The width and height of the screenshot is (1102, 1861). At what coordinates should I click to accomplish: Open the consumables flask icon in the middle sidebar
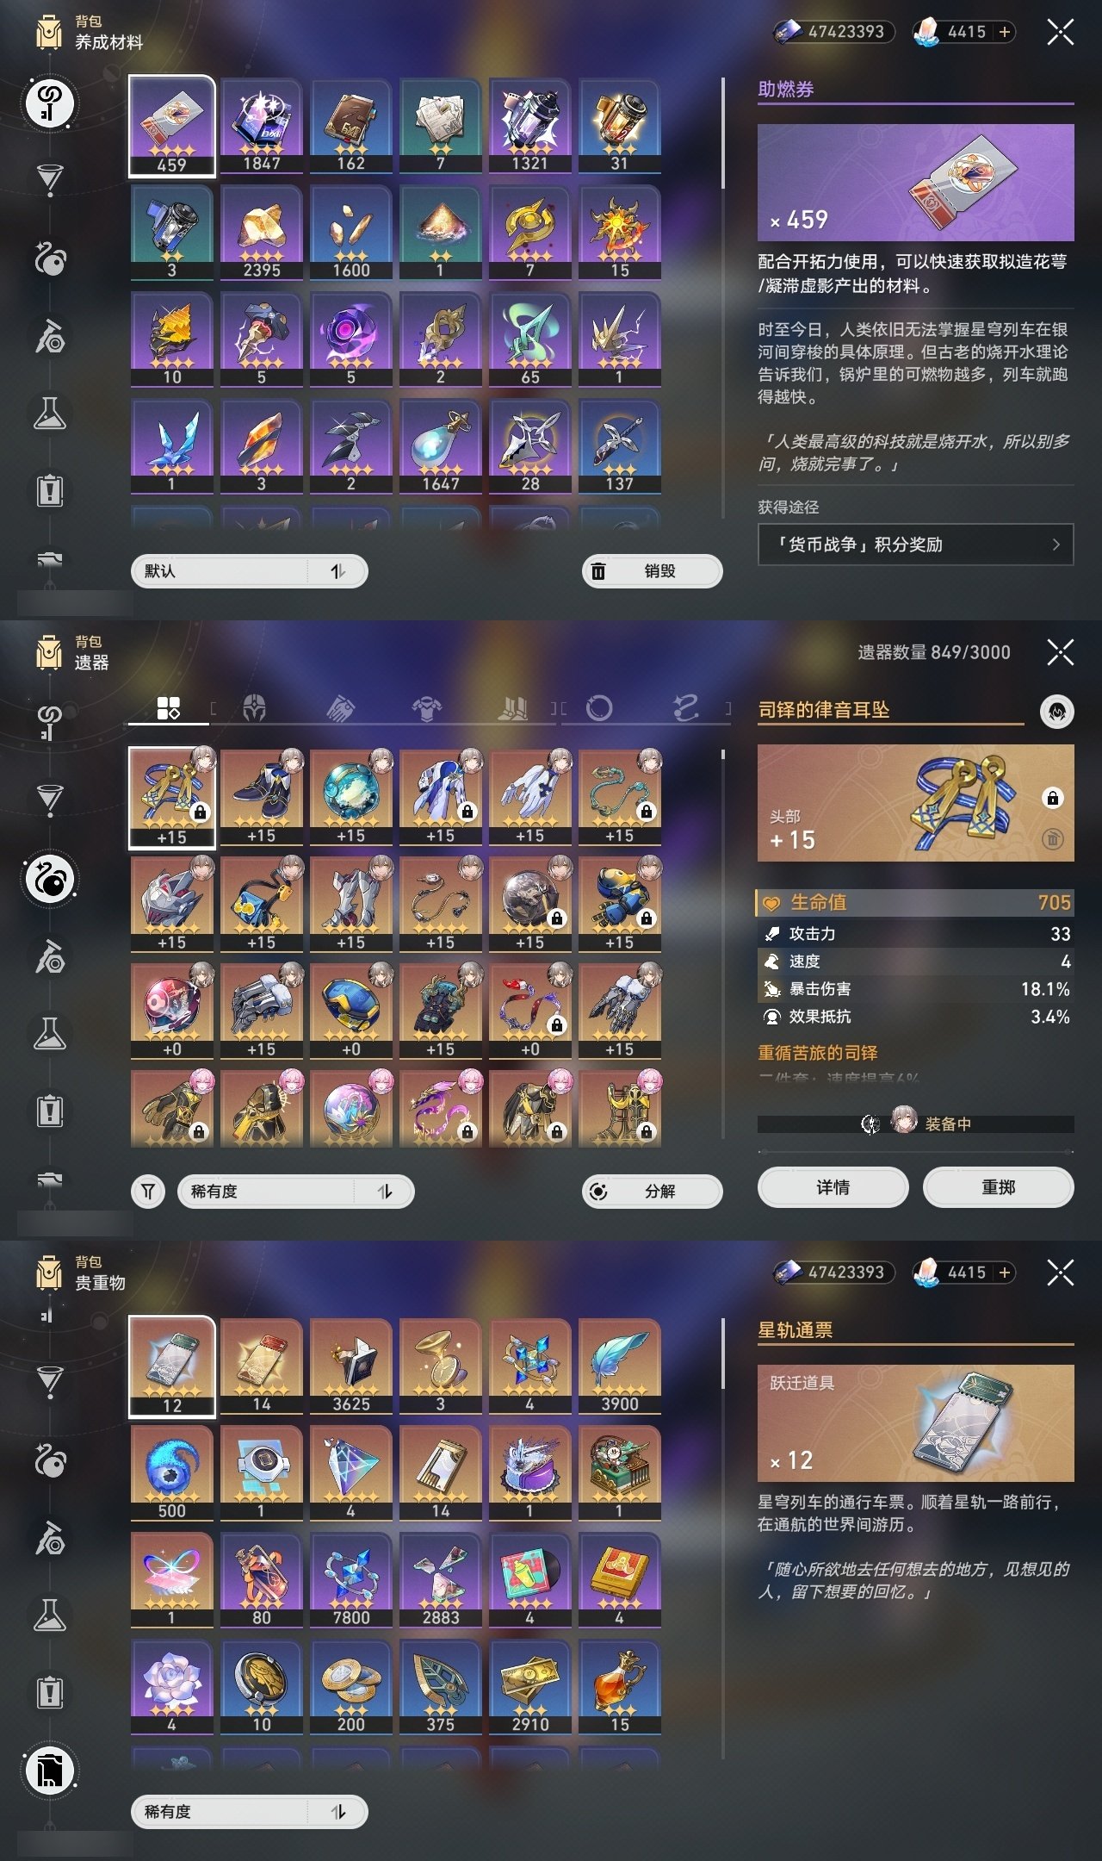50,1033
